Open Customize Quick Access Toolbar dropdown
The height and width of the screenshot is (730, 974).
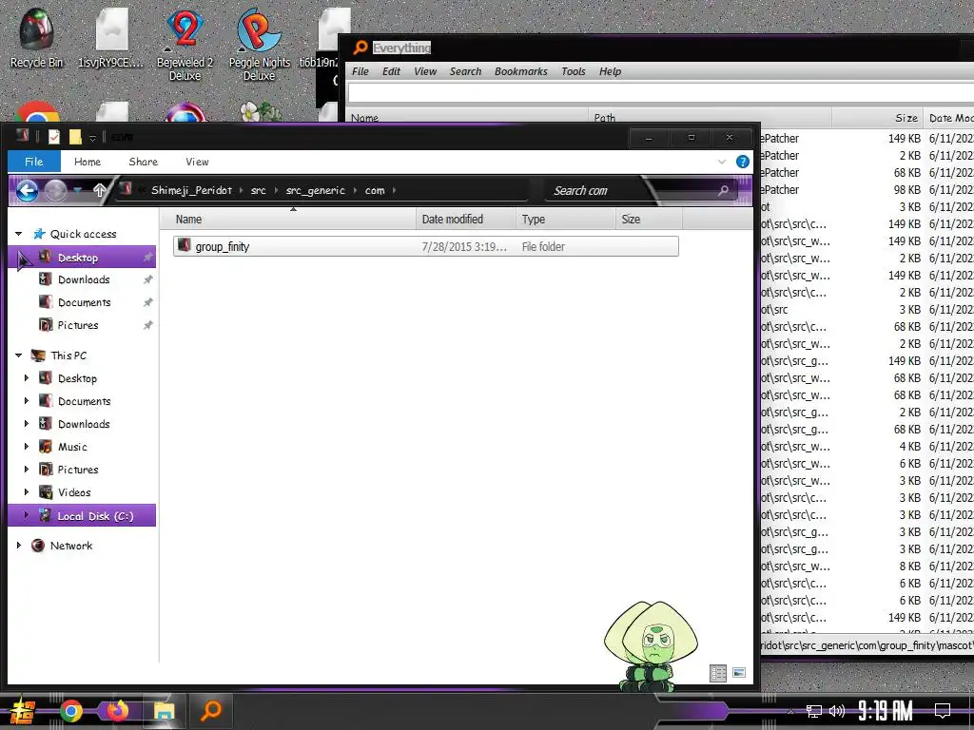tap(92, 137)
